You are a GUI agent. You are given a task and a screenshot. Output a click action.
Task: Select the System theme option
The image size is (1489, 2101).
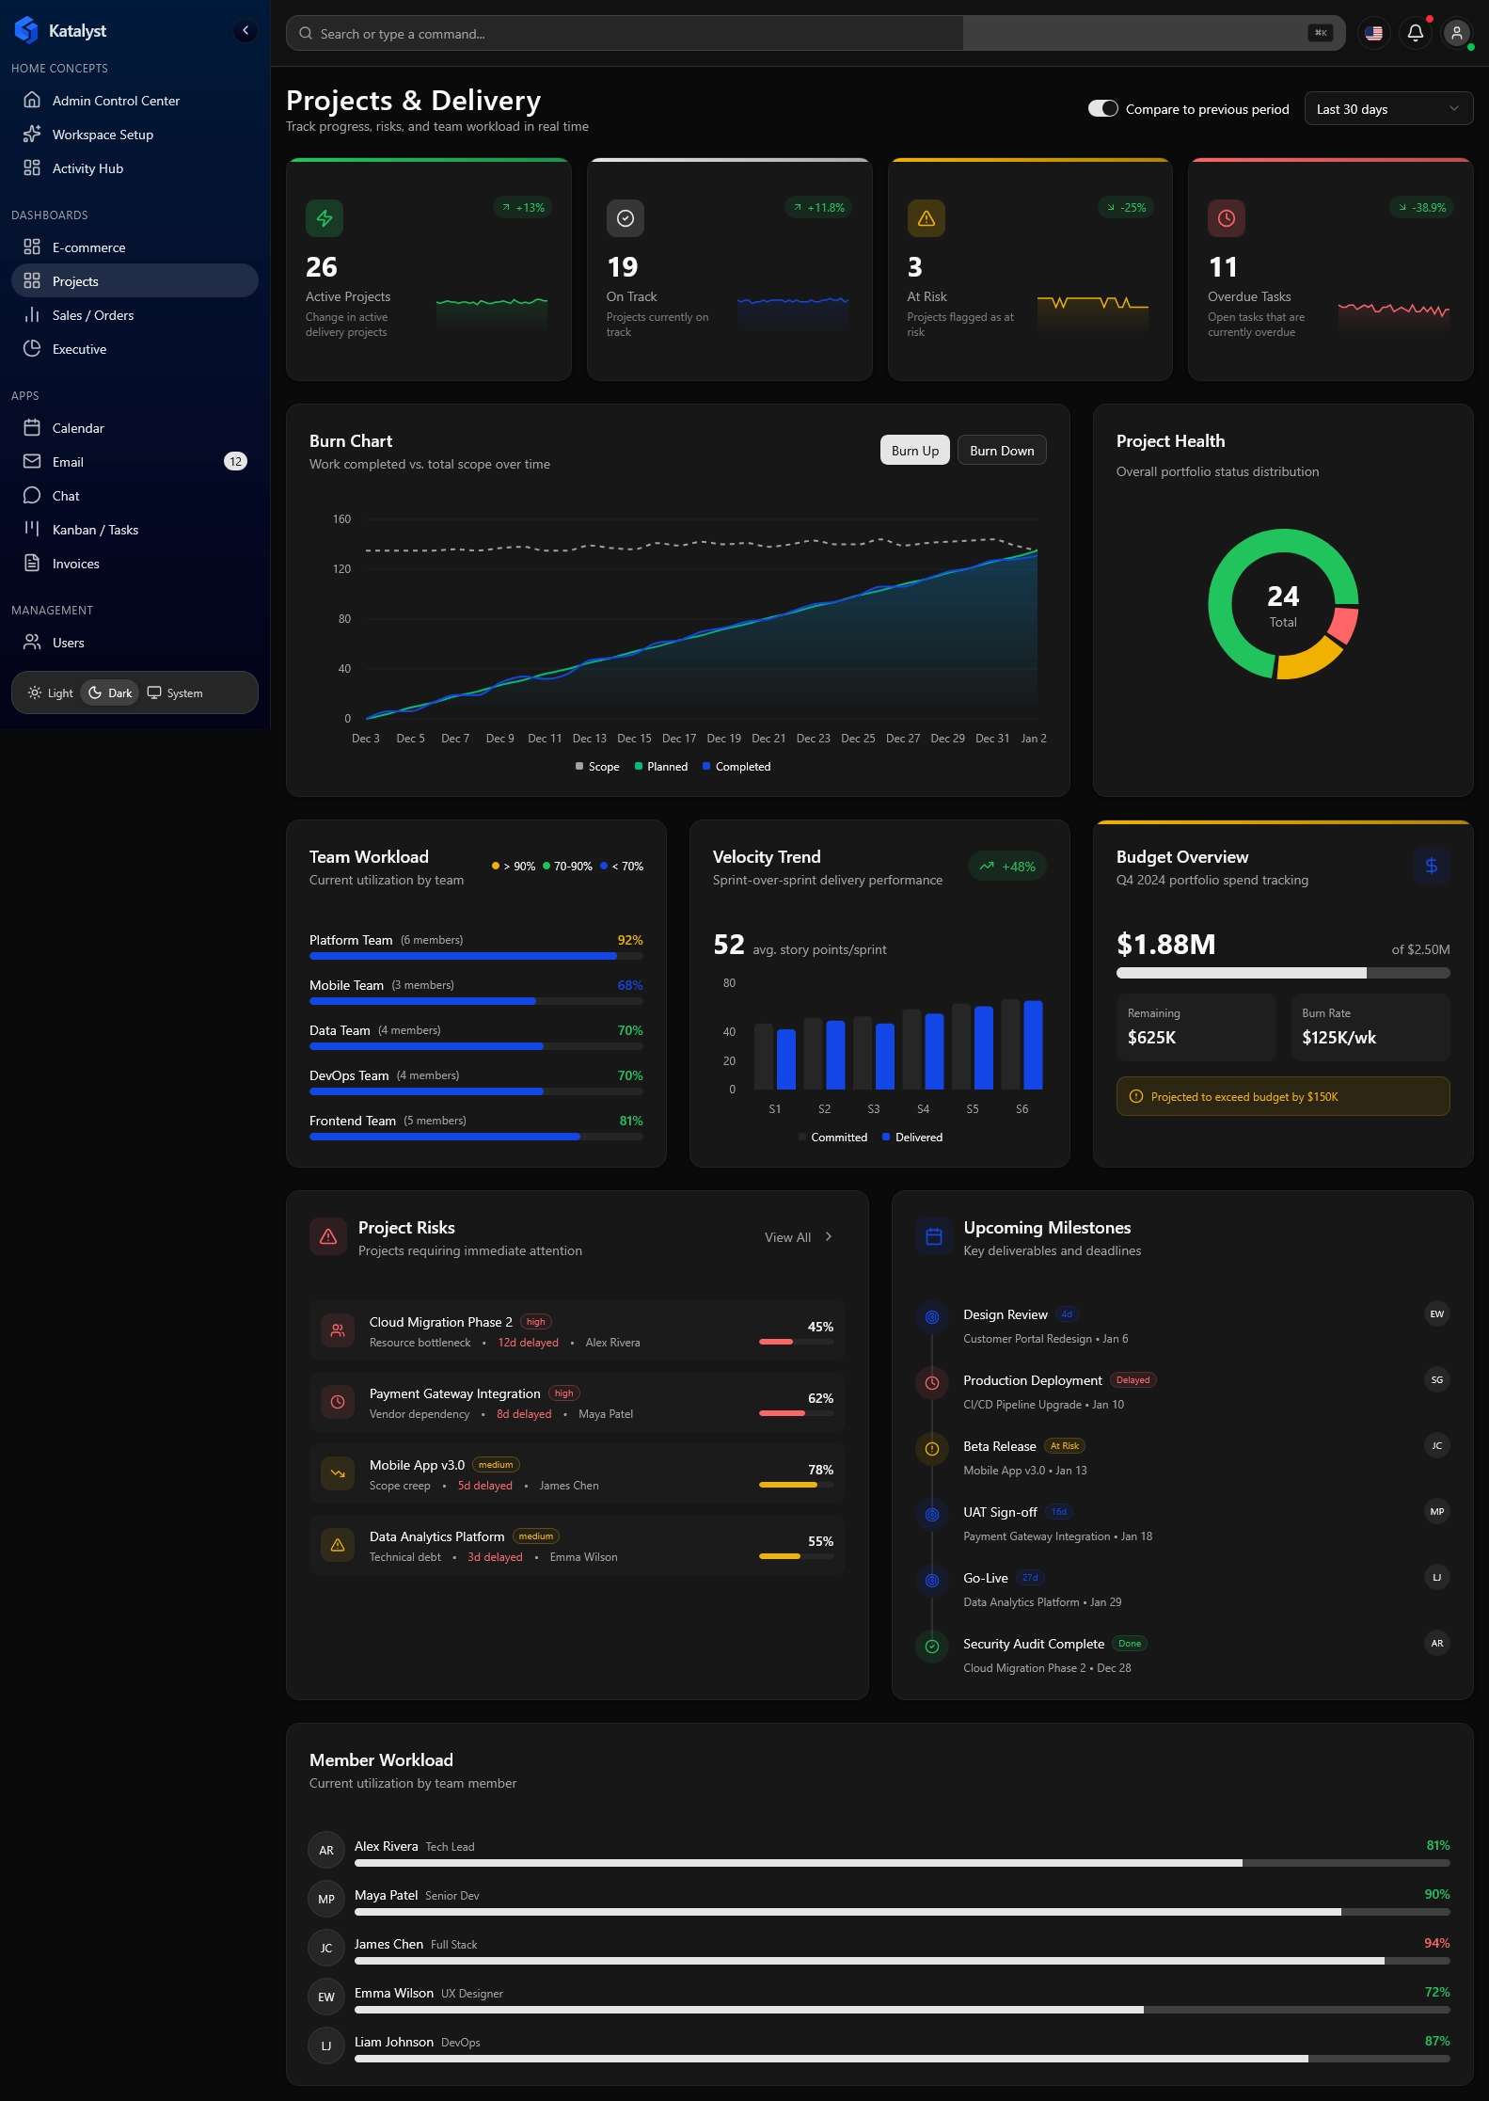[x=175, y=693]
